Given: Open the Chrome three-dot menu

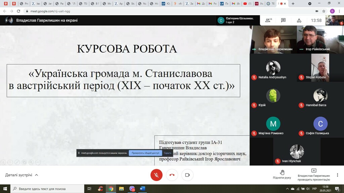Looking at the screenshot, I should tap(339, 11).
